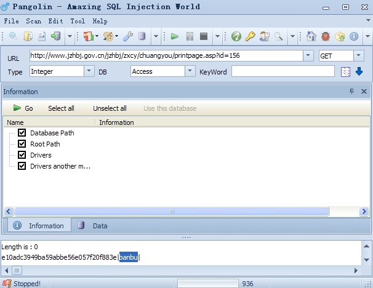Click the yellow box update icon
Image resolution: width=373 pixels, height=288 pixels.
coord(340,36)
